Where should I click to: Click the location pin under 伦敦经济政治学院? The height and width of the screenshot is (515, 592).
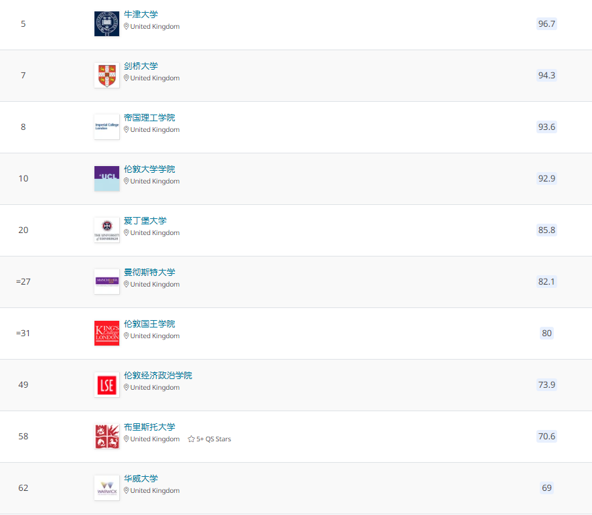(127, 387)
